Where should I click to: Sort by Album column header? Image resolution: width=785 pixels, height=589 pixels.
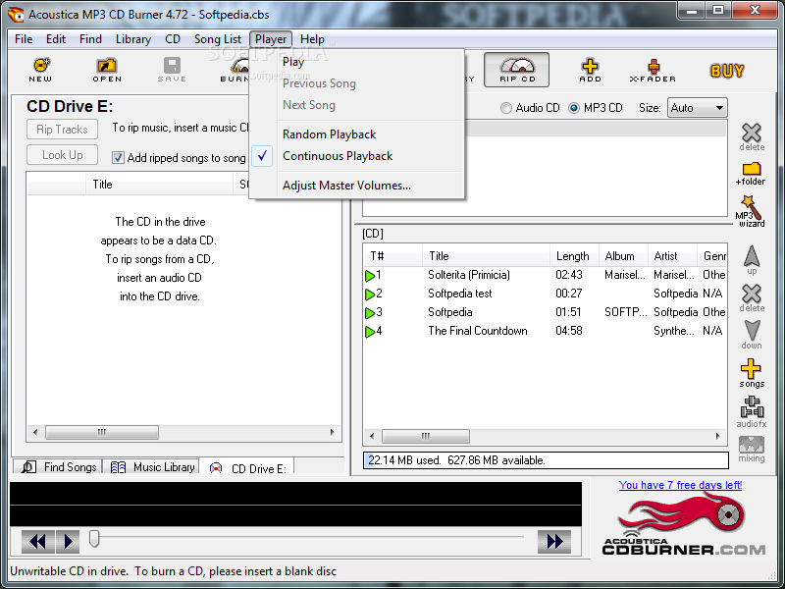(623, 256)
